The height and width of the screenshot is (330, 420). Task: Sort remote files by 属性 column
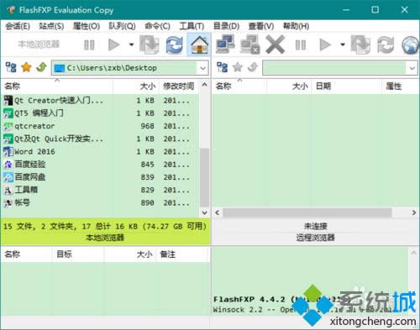tap(401, 86)
